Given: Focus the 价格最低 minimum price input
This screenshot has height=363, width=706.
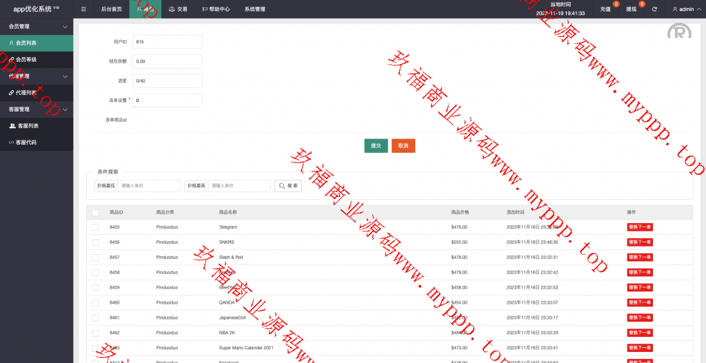Looking at the screenshot, I should click(149, 185).
